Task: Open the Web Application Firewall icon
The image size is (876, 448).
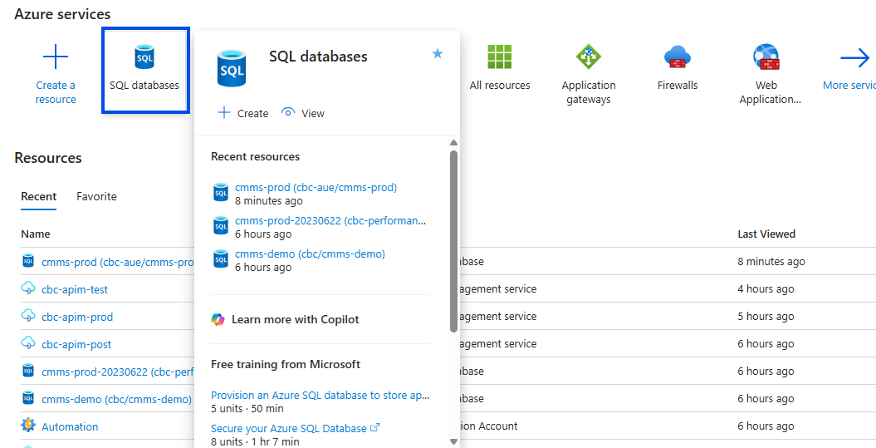Action: [x=766, y=57]
